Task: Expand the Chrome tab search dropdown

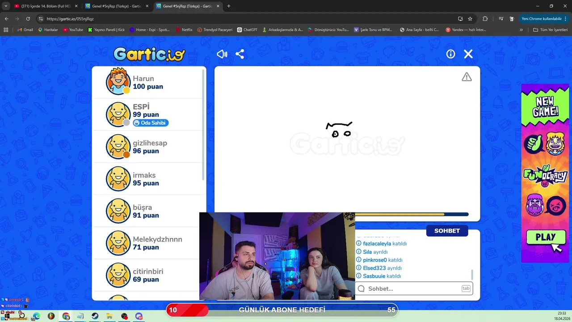Action: coord(6,6)
